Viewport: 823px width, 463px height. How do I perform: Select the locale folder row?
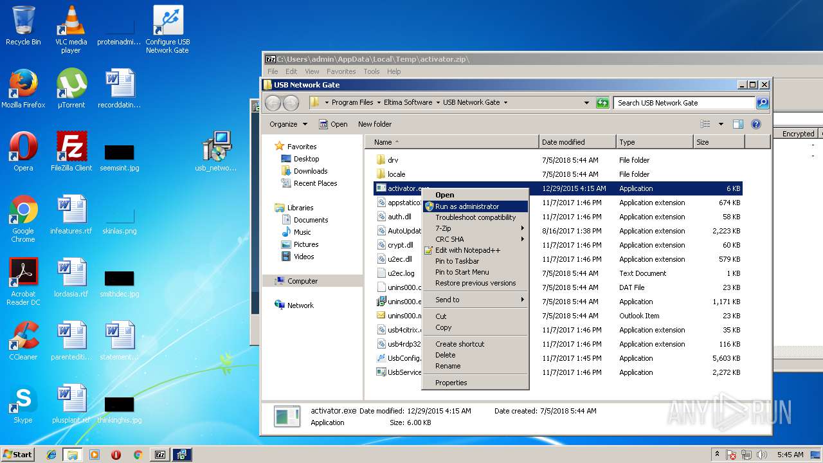coord(558,174)
